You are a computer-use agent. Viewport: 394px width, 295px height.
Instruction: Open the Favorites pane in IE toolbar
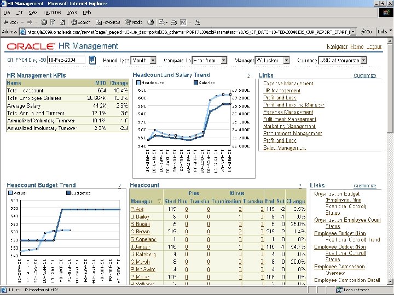(108, 22)
